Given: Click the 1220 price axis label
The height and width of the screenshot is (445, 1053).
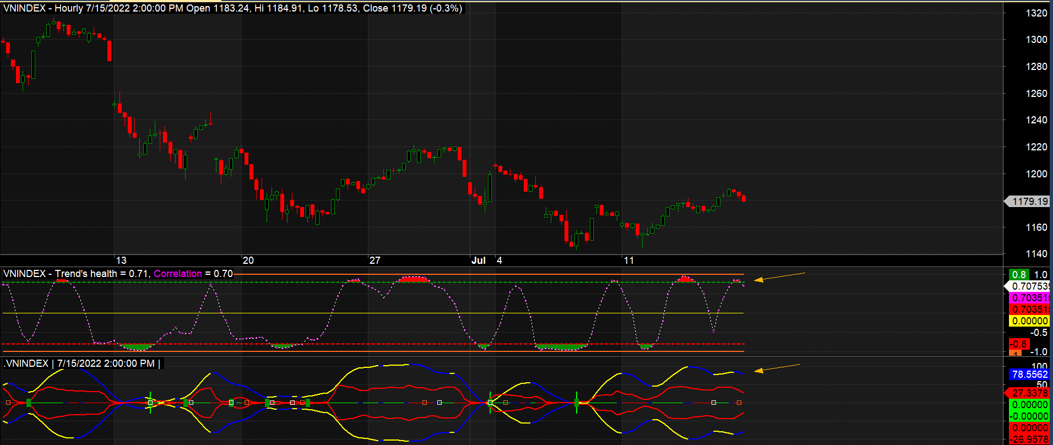Looking at the screenshot, I should (x=1036, y=147).
